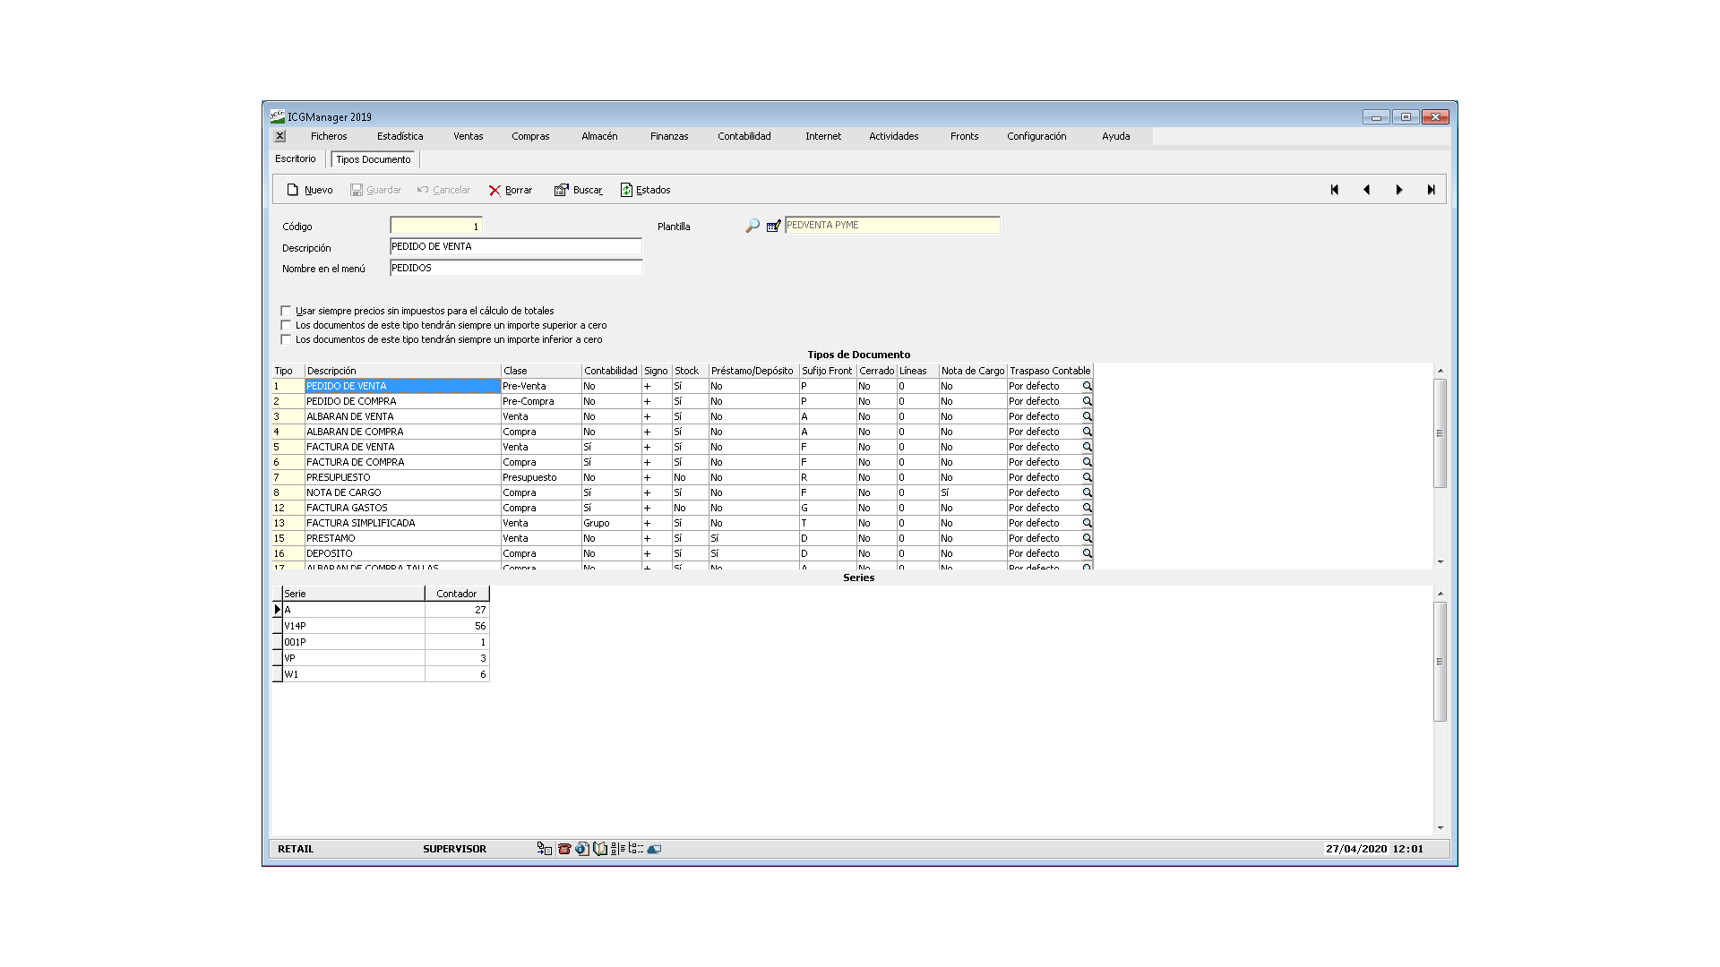Click the magnifier in PEDIDO DE COMPRA row

[x=1087, y=402]
